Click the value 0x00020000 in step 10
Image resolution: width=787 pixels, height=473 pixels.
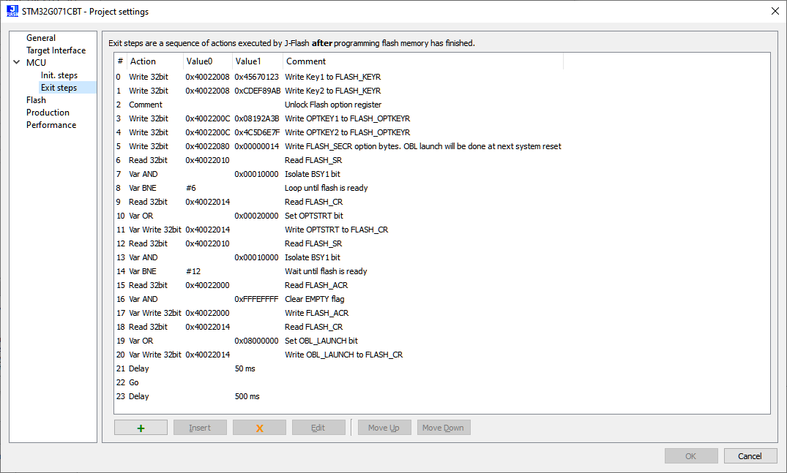(x=256, y=216)
